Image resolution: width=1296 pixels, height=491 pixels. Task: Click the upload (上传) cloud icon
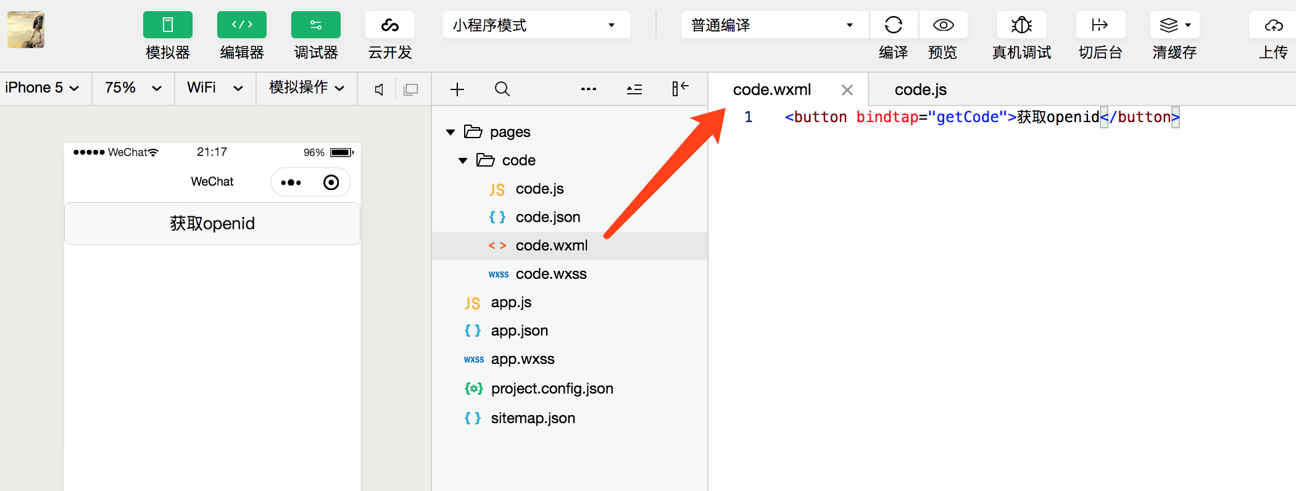click(x=1273, y=25)
